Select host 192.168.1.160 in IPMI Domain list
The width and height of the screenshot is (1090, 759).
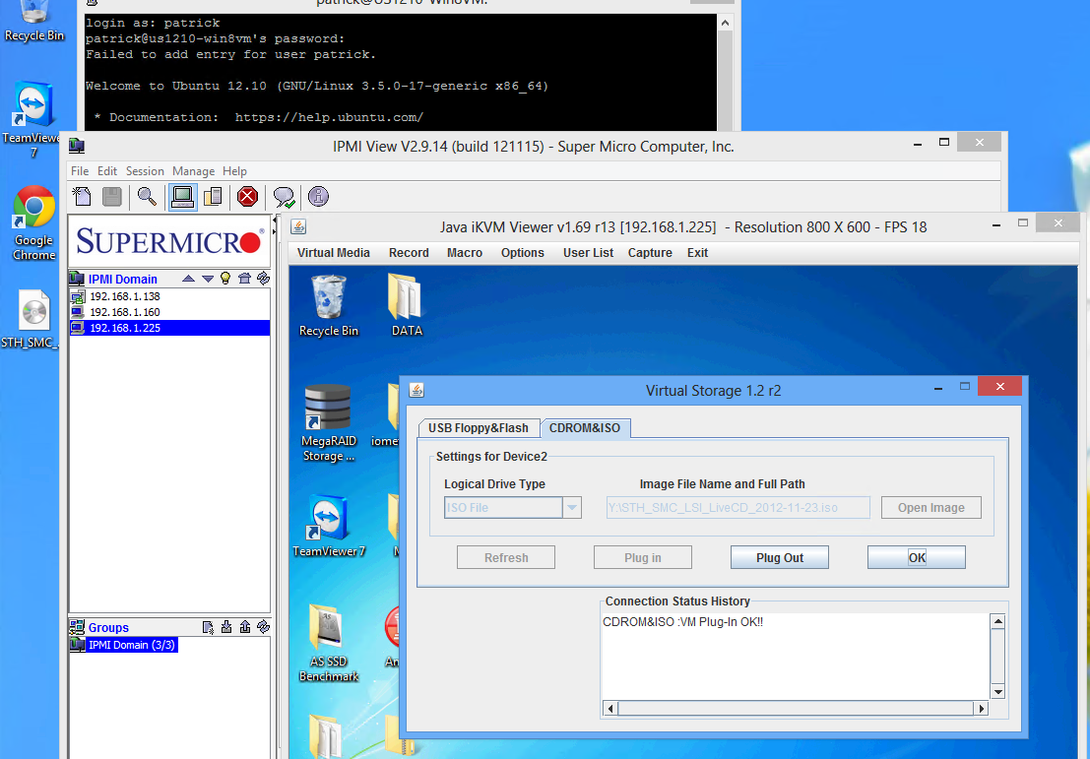coord(169,312)
